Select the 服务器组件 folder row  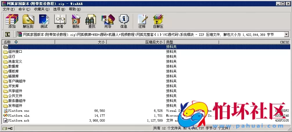click(x=146, y=101)
